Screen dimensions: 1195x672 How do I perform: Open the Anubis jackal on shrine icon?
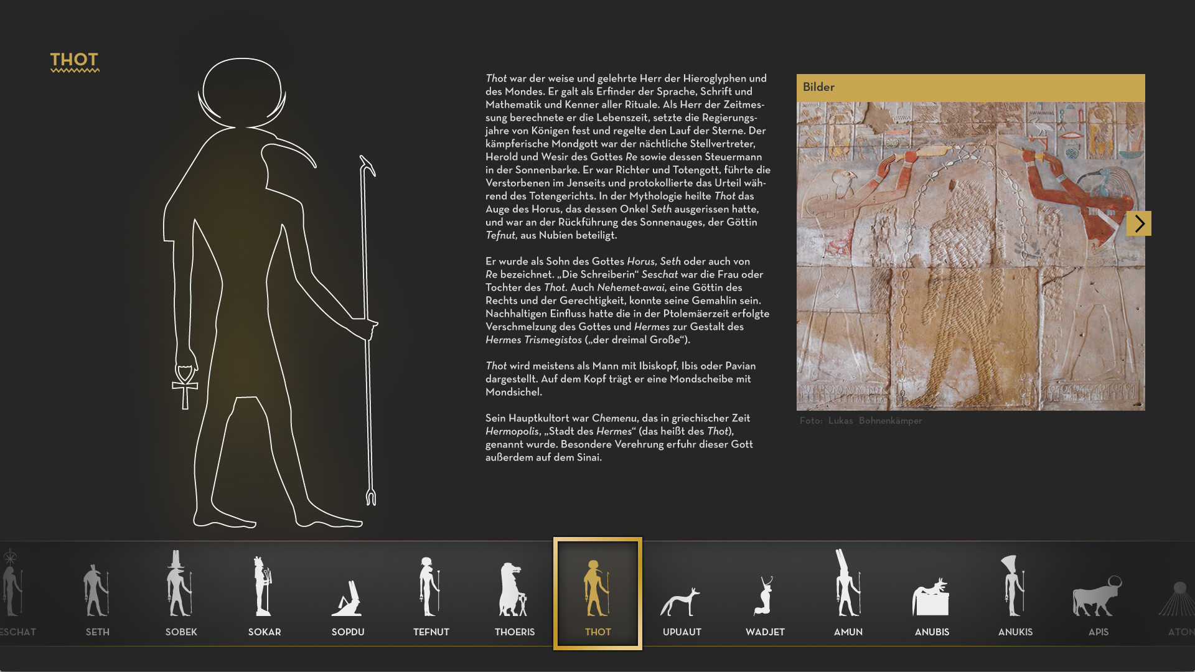coord(931,597)
